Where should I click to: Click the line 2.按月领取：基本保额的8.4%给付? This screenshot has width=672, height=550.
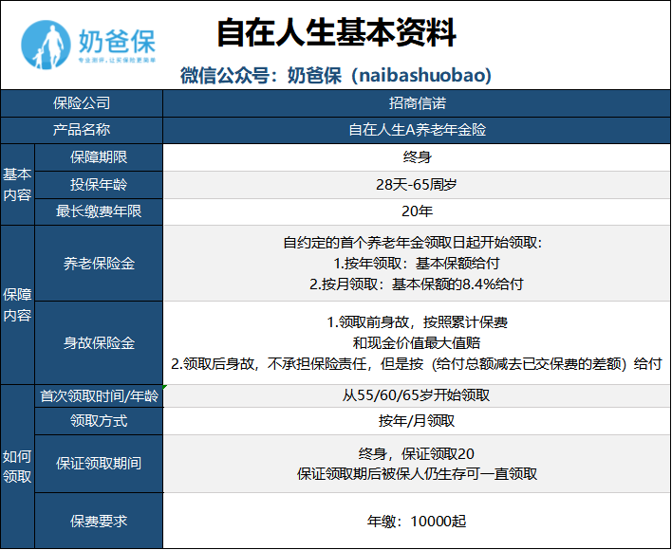[417, 284]
